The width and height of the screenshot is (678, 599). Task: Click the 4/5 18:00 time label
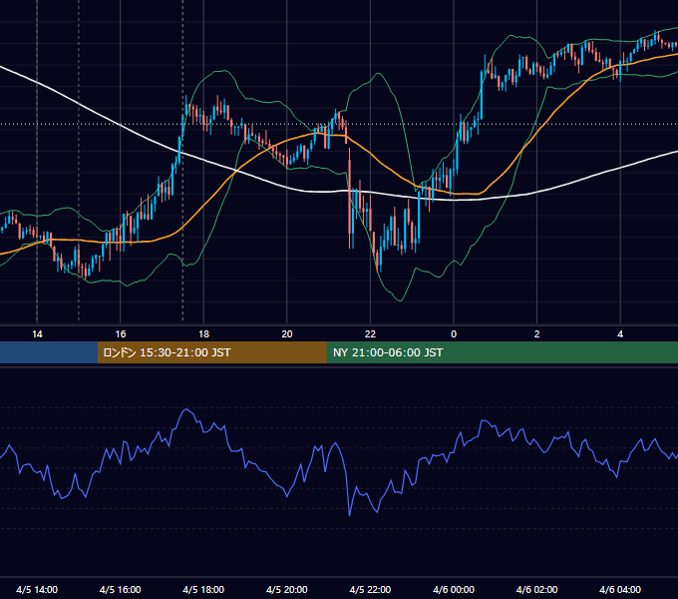(203, 589)
